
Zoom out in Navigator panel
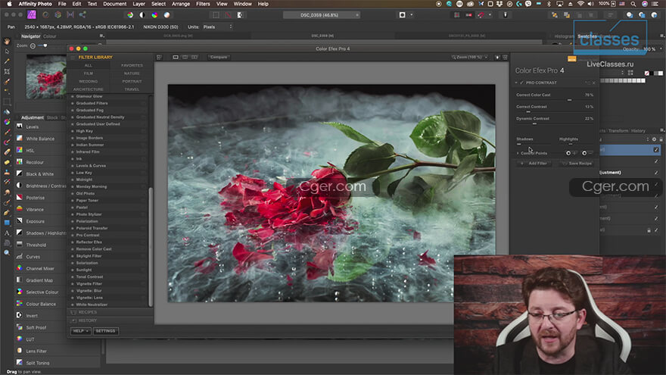coord(33,45)
